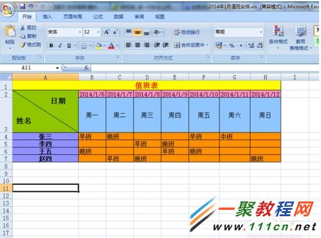Open the Number dialog launcher
Image resolution: width=321 pixels, height=238 pixels.
[262, 57]
